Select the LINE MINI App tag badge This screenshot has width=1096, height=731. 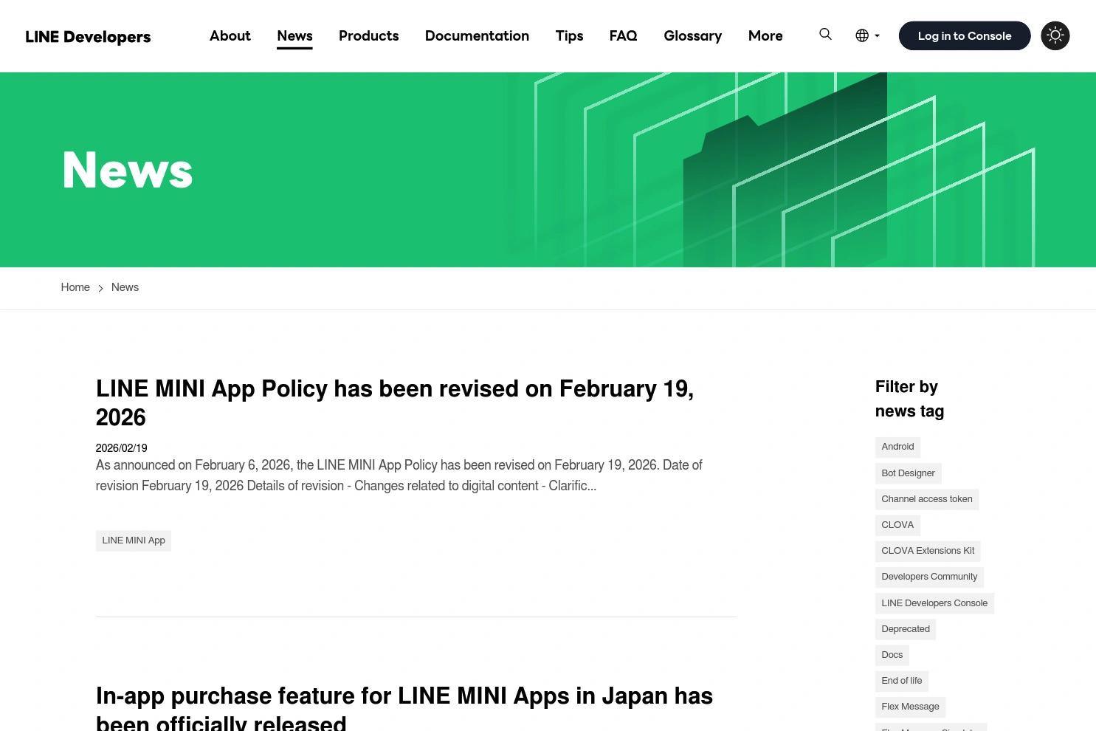click(x=133, y=540)
